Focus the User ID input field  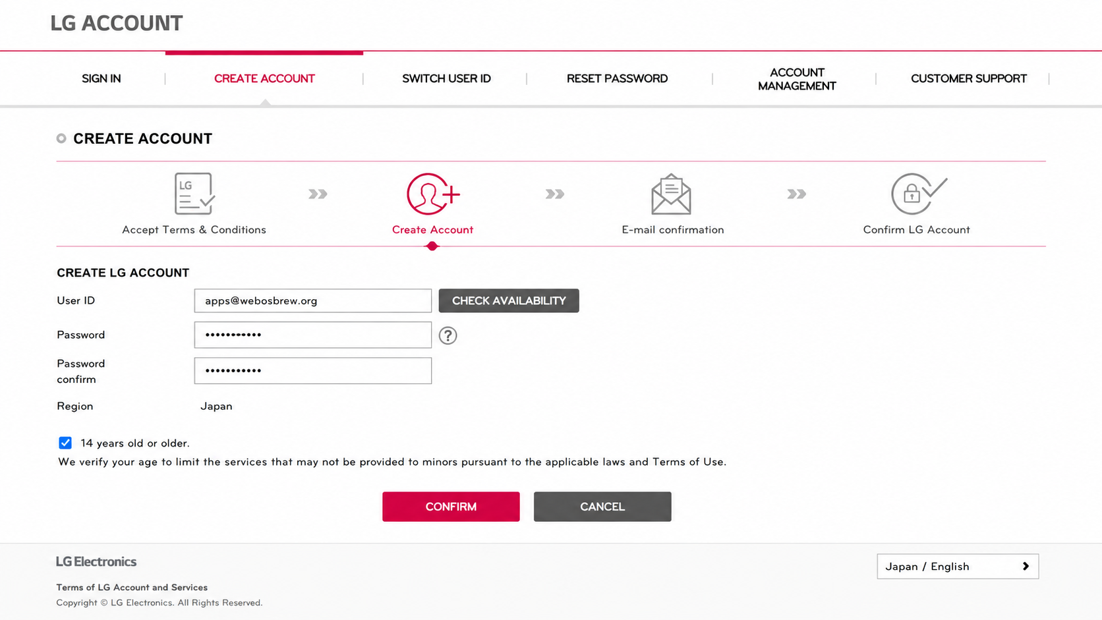coord(313,300)
